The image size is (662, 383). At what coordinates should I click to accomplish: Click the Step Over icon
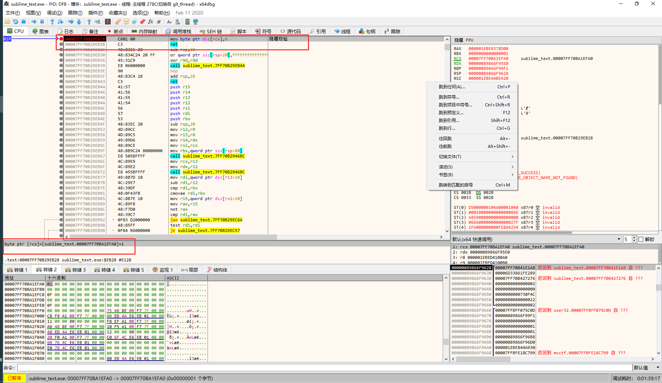[60, 22]
